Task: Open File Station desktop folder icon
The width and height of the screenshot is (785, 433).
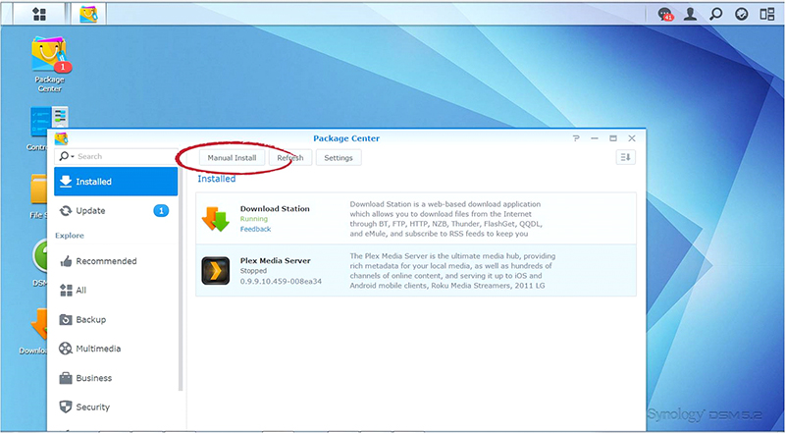Action: pyautogui.click(x=39, y=189)
